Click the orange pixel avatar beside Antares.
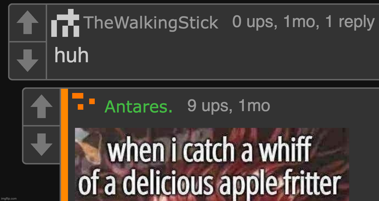This screenshot has height=201, width=379. (84, 101)
